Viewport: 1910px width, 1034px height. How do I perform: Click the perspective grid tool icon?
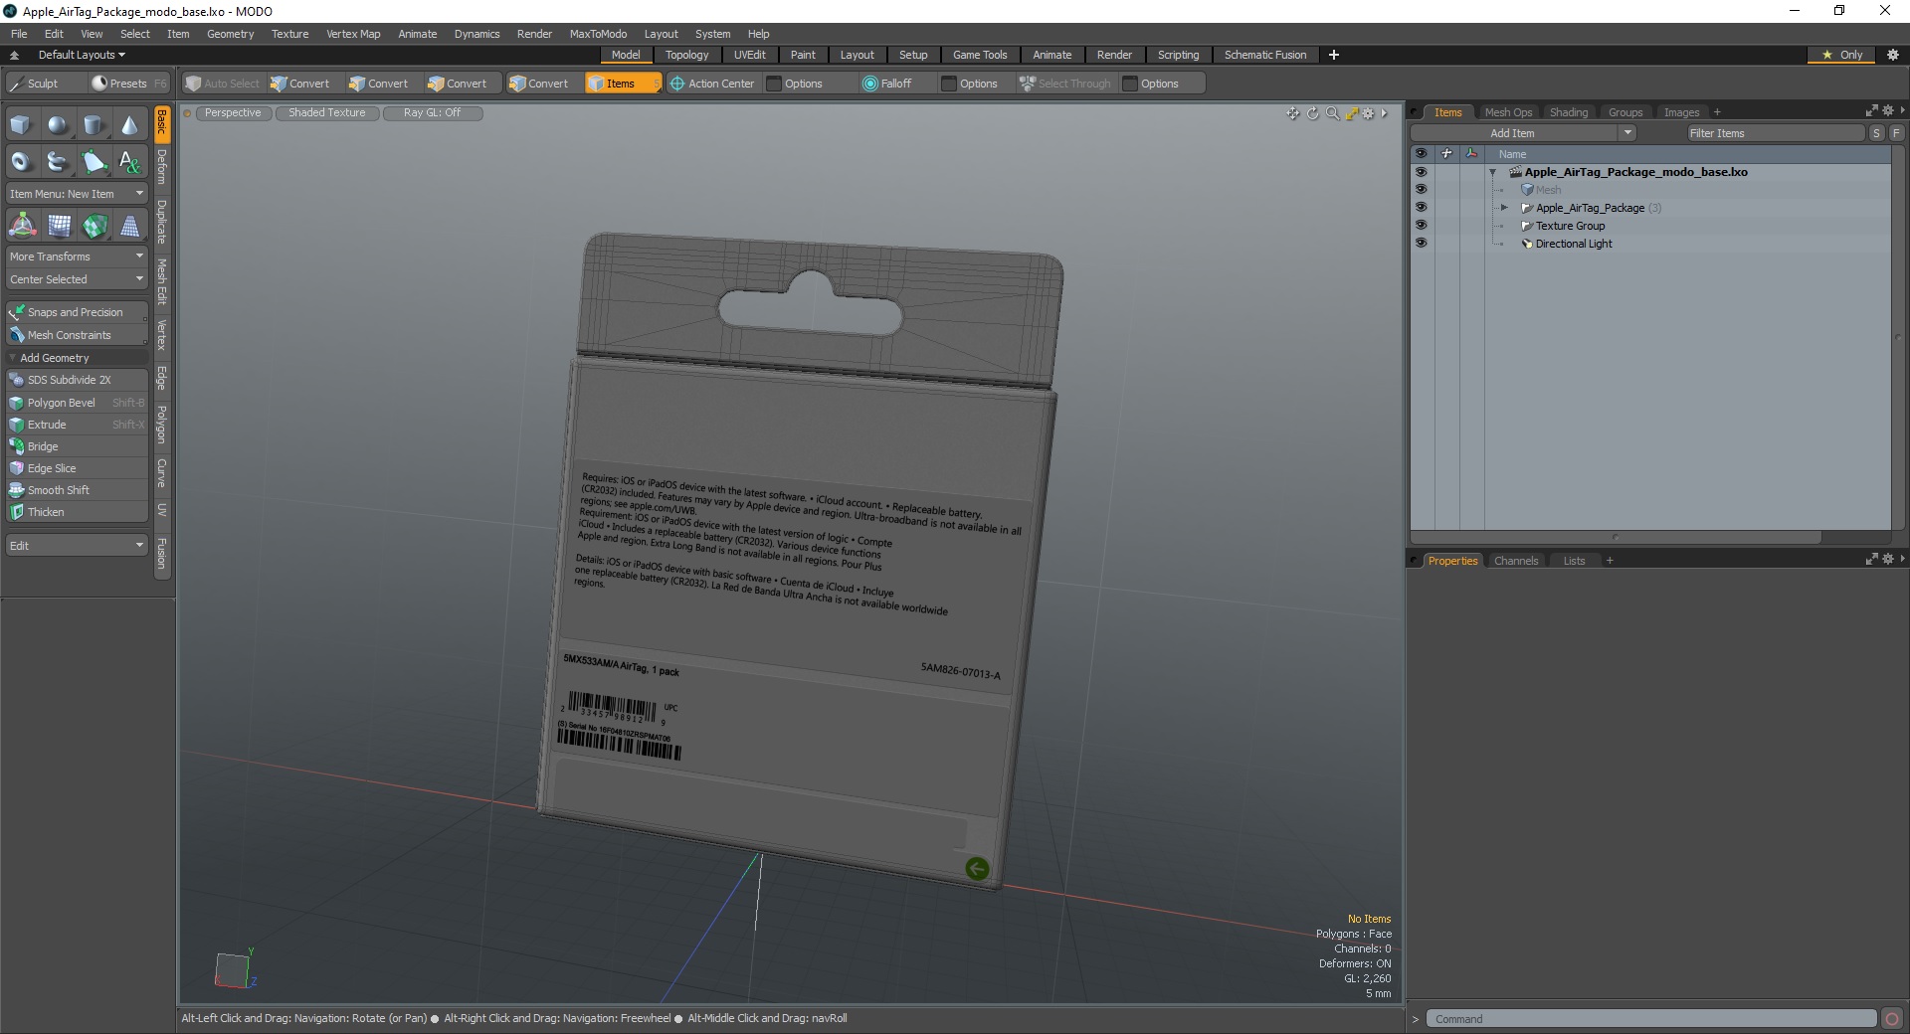click(x=130, y=227)
